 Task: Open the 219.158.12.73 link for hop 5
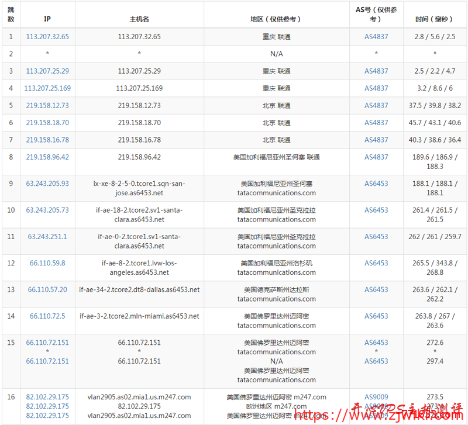tap(47, 105)
